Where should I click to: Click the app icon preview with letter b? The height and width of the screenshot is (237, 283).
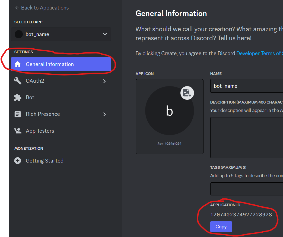click(170, 111)
